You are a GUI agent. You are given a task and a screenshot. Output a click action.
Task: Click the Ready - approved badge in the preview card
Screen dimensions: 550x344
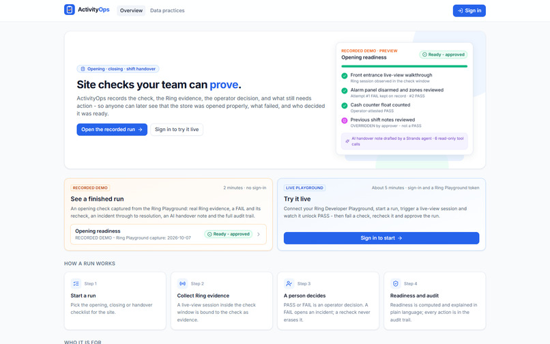[444, 55]
